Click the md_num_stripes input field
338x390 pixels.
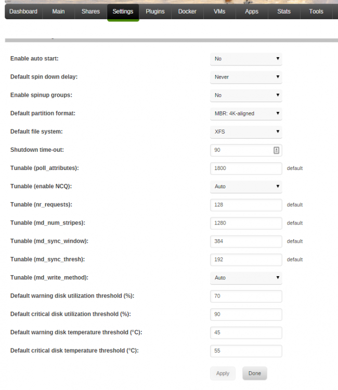click(x=246, y=223)
